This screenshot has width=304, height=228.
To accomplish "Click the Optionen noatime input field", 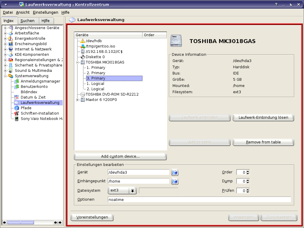I will pos(199,199).
